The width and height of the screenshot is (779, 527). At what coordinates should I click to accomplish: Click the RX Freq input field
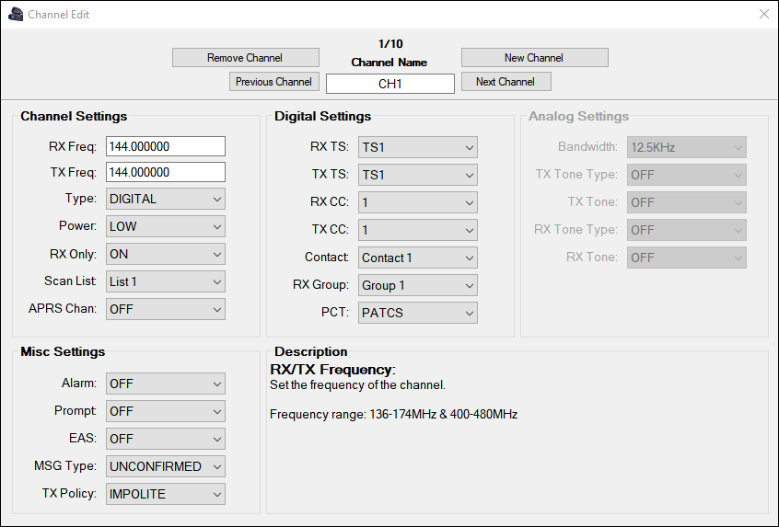pos(166,146)
